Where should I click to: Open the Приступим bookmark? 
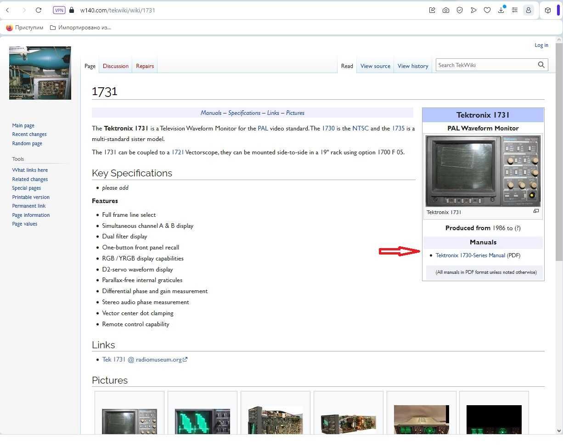[x=25, y=28]
